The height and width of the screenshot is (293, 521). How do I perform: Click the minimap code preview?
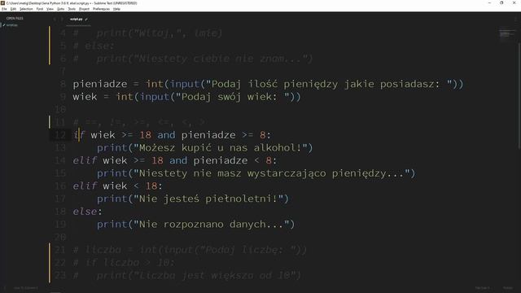pos(506,34)
